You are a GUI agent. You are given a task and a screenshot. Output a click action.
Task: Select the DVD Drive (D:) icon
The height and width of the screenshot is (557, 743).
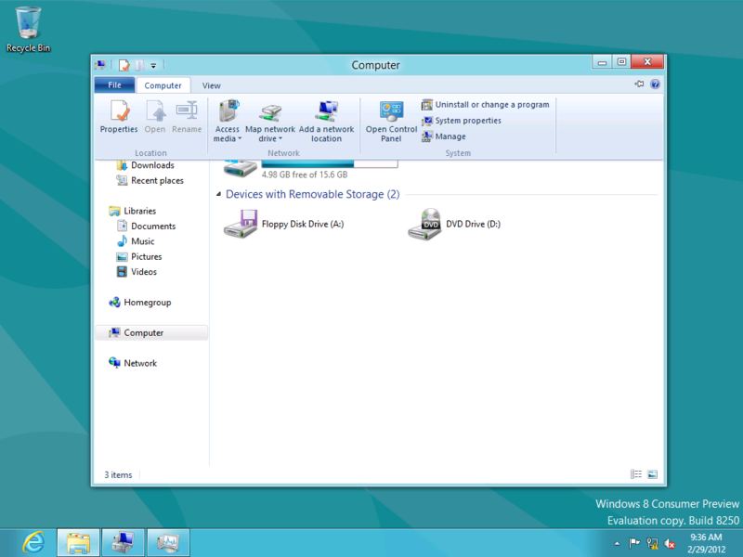click(x=425, y=224)
